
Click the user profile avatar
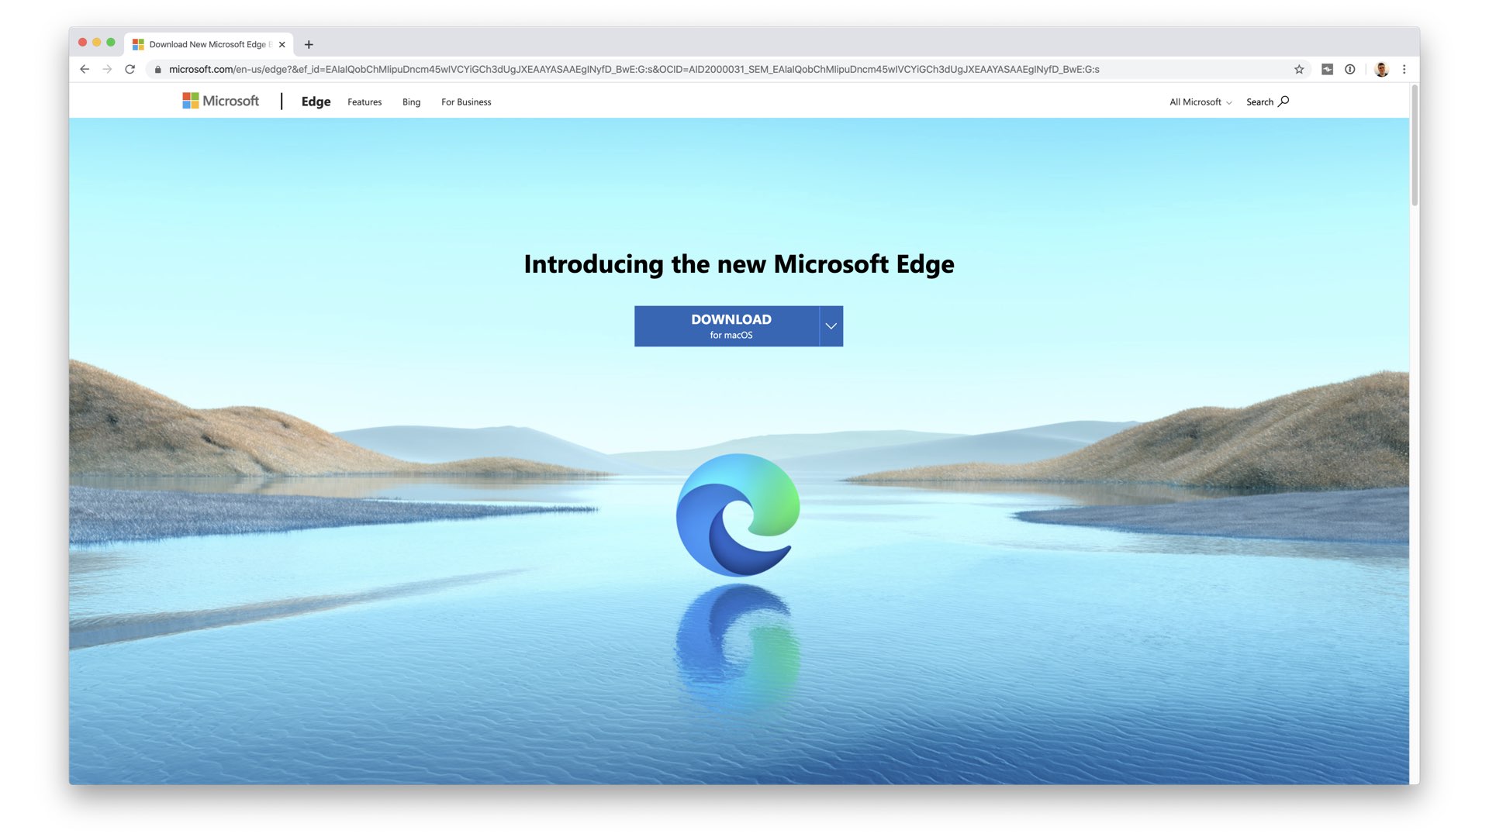tap(1381, 69)
